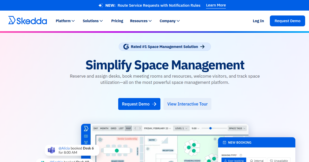Select the User booking type option
309x162 pixels.
(x=234, y=160)
